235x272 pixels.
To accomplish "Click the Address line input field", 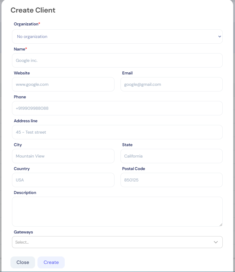I will 117,132.
